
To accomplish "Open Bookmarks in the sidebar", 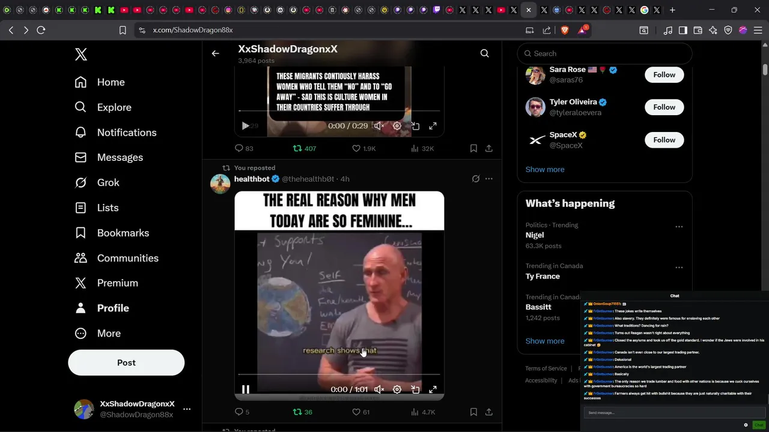I will [112, 233].
